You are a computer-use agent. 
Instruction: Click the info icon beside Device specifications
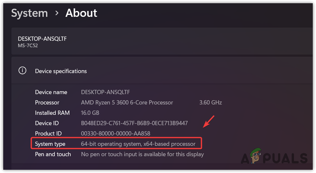22,71
